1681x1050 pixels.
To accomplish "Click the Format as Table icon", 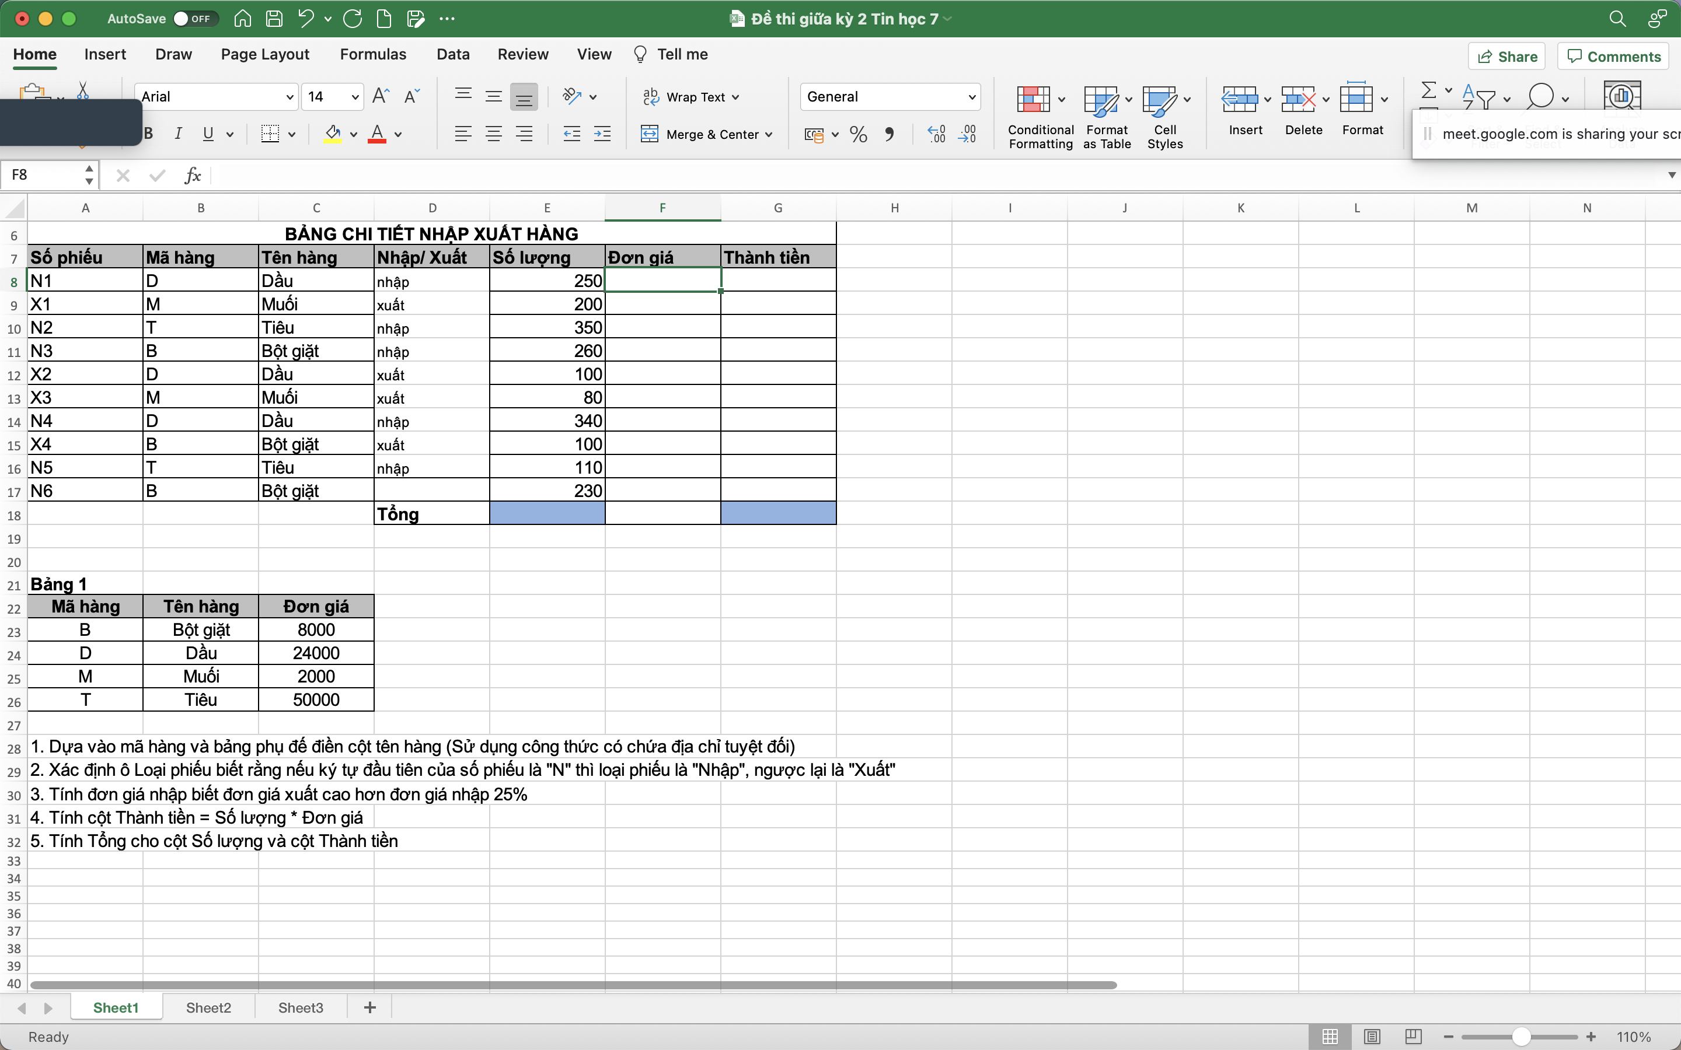I will [1101, 99].
